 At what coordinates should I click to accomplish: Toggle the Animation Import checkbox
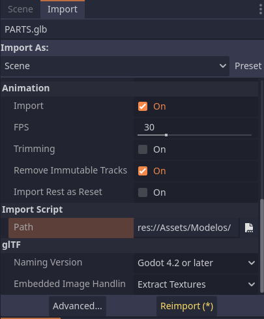[143, 106]
